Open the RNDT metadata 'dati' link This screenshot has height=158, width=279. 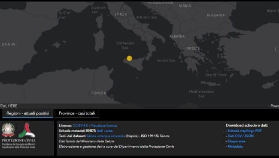coord(100,131)
